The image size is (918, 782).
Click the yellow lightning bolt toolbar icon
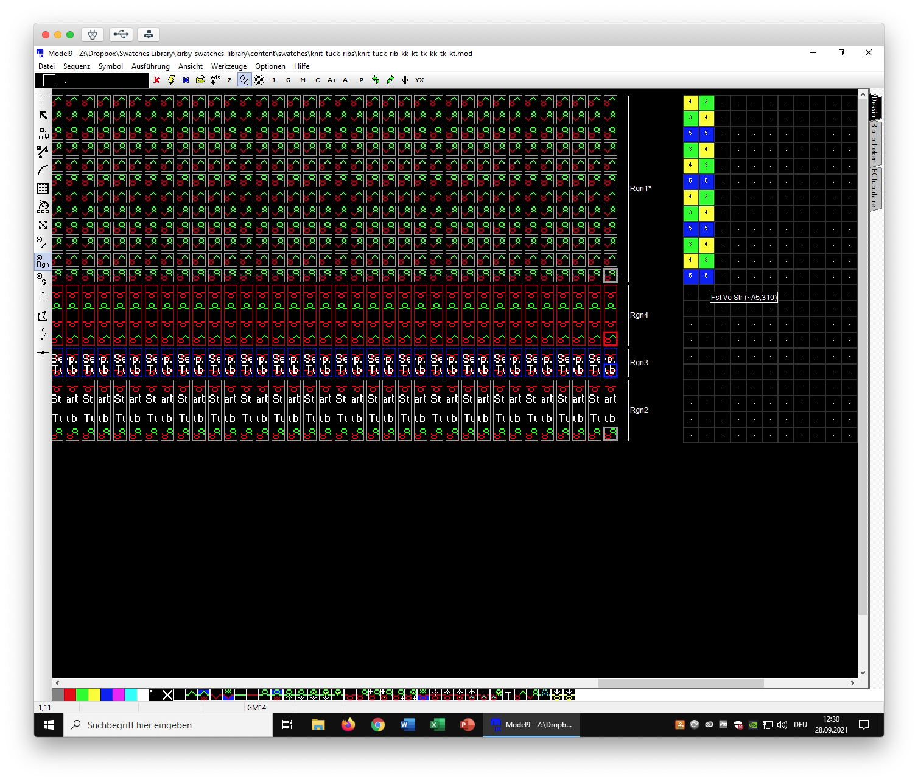[172, 80]
